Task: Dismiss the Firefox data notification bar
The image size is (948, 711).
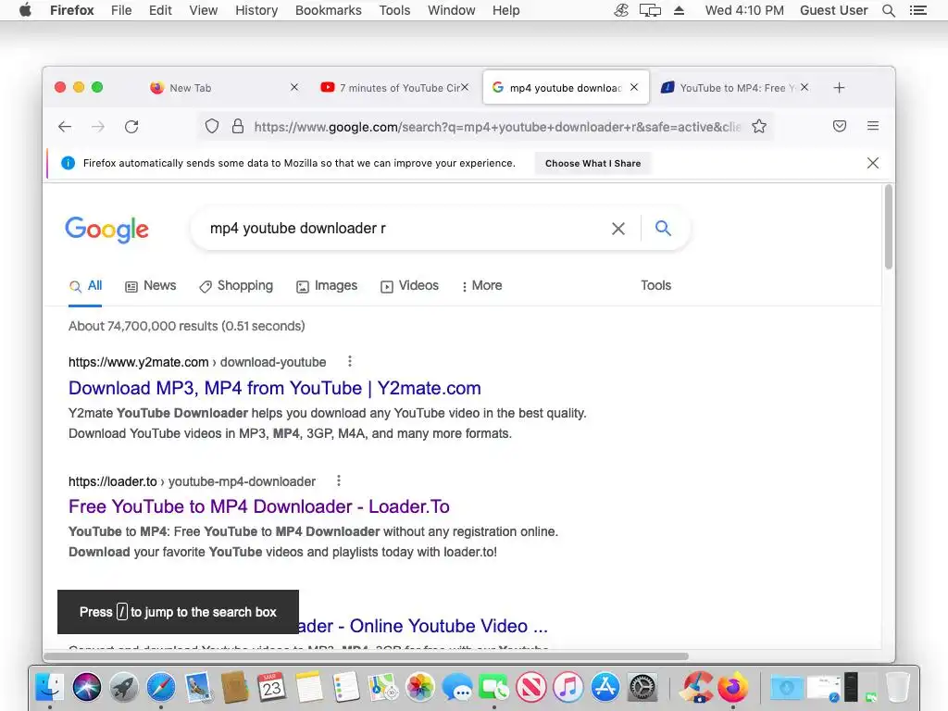Action: (x=872, y=163)
